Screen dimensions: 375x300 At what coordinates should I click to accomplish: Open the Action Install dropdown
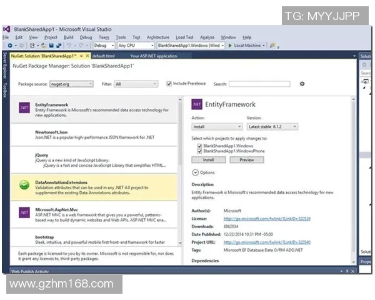tap(217, 126)
